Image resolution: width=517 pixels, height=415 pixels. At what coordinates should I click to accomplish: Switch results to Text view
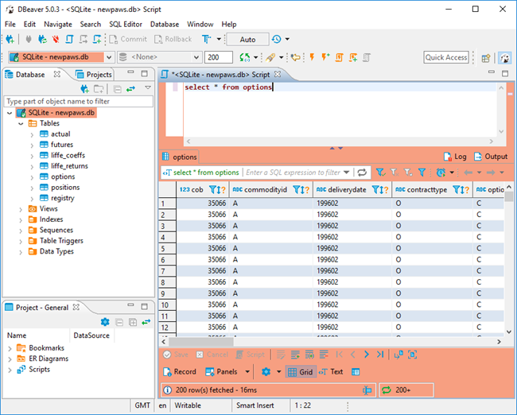point(331,372)
